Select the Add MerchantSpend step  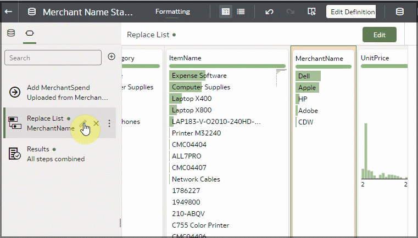pyautogui.click(x=58, y=92)
